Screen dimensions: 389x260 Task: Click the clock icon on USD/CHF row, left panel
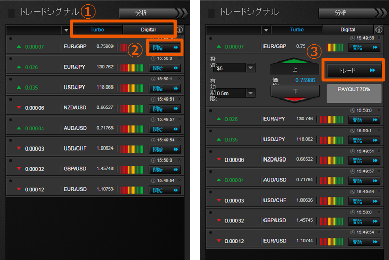coord(153,140)
